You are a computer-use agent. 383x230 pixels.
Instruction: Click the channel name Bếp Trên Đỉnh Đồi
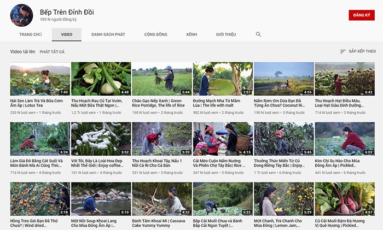coord(67,12)
